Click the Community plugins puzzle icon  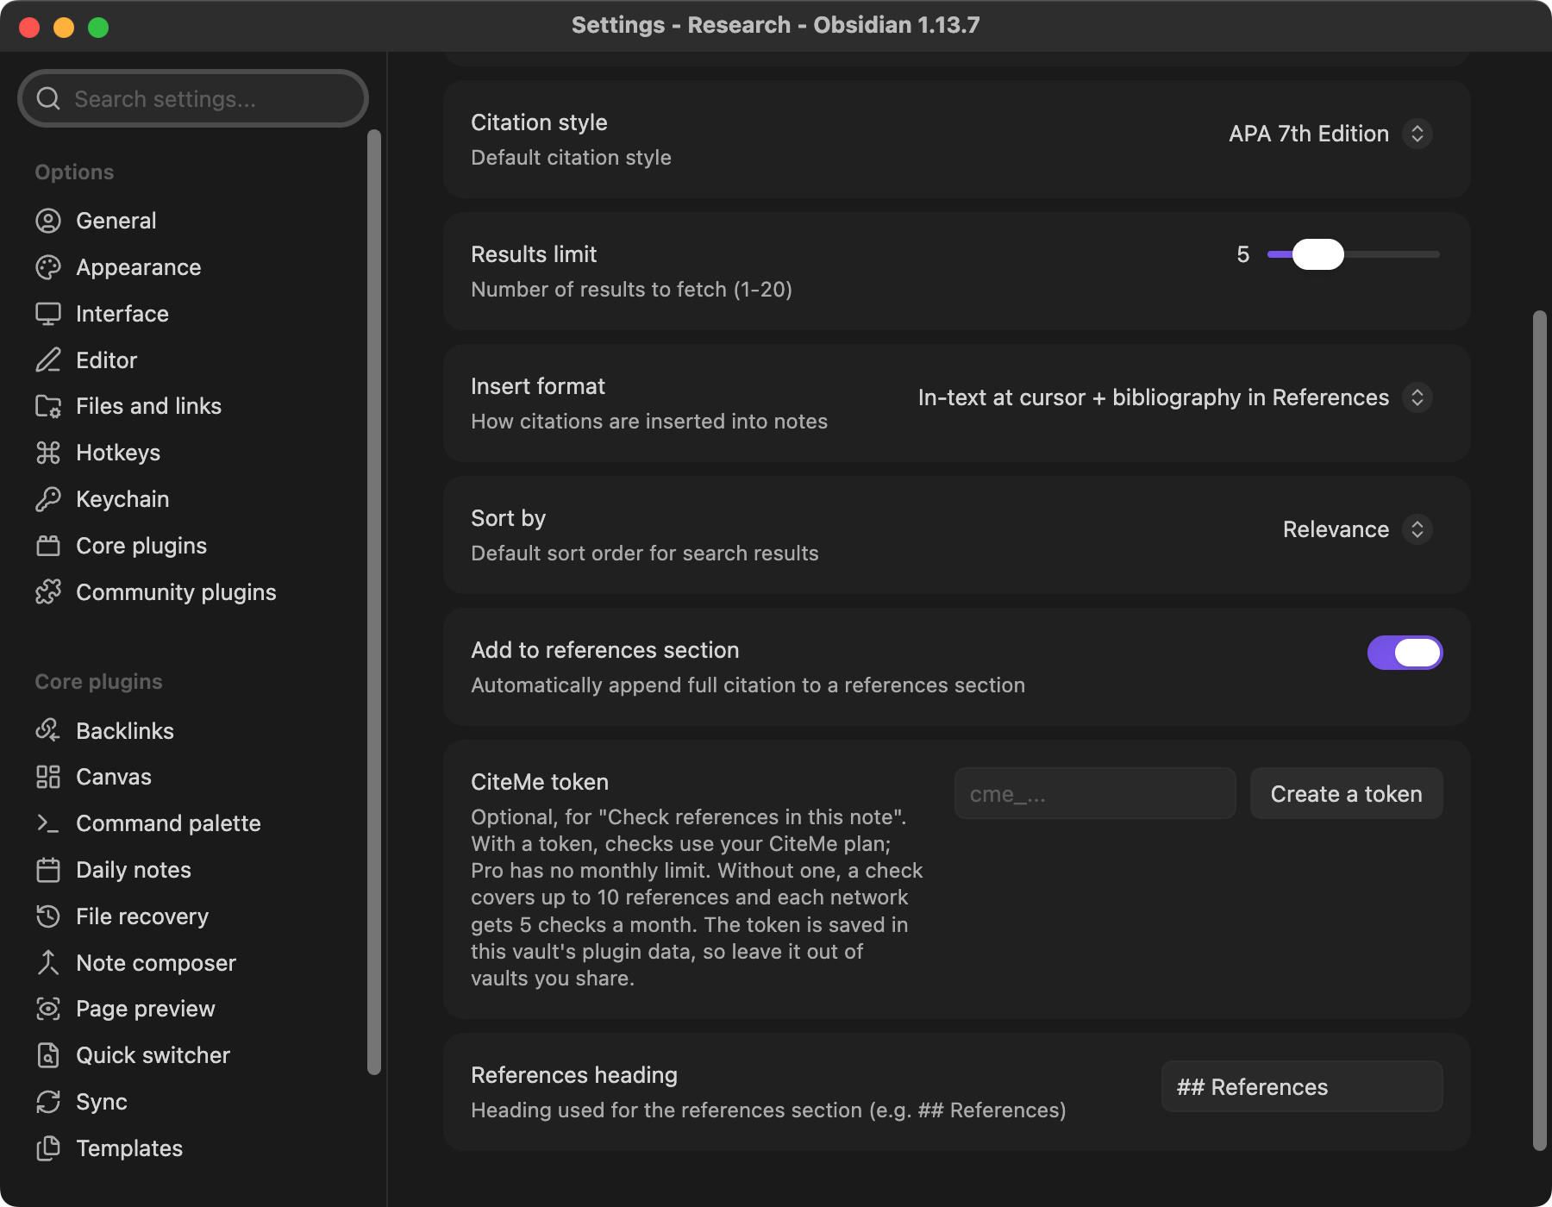[48, 592]
